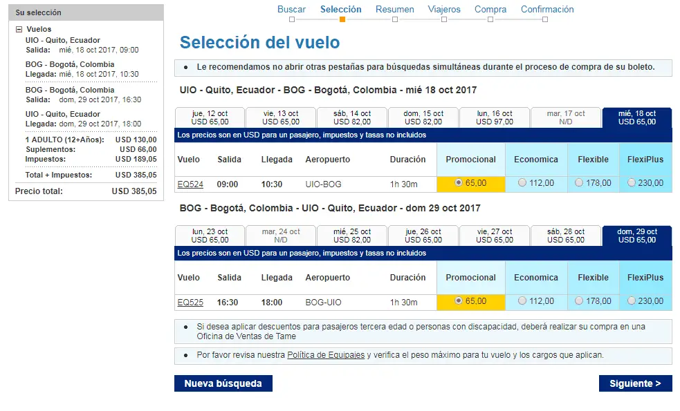Collapse the Vuelos section minus icon
The image size is (680, 411).
pyautogui.click(x=19, y=30)
